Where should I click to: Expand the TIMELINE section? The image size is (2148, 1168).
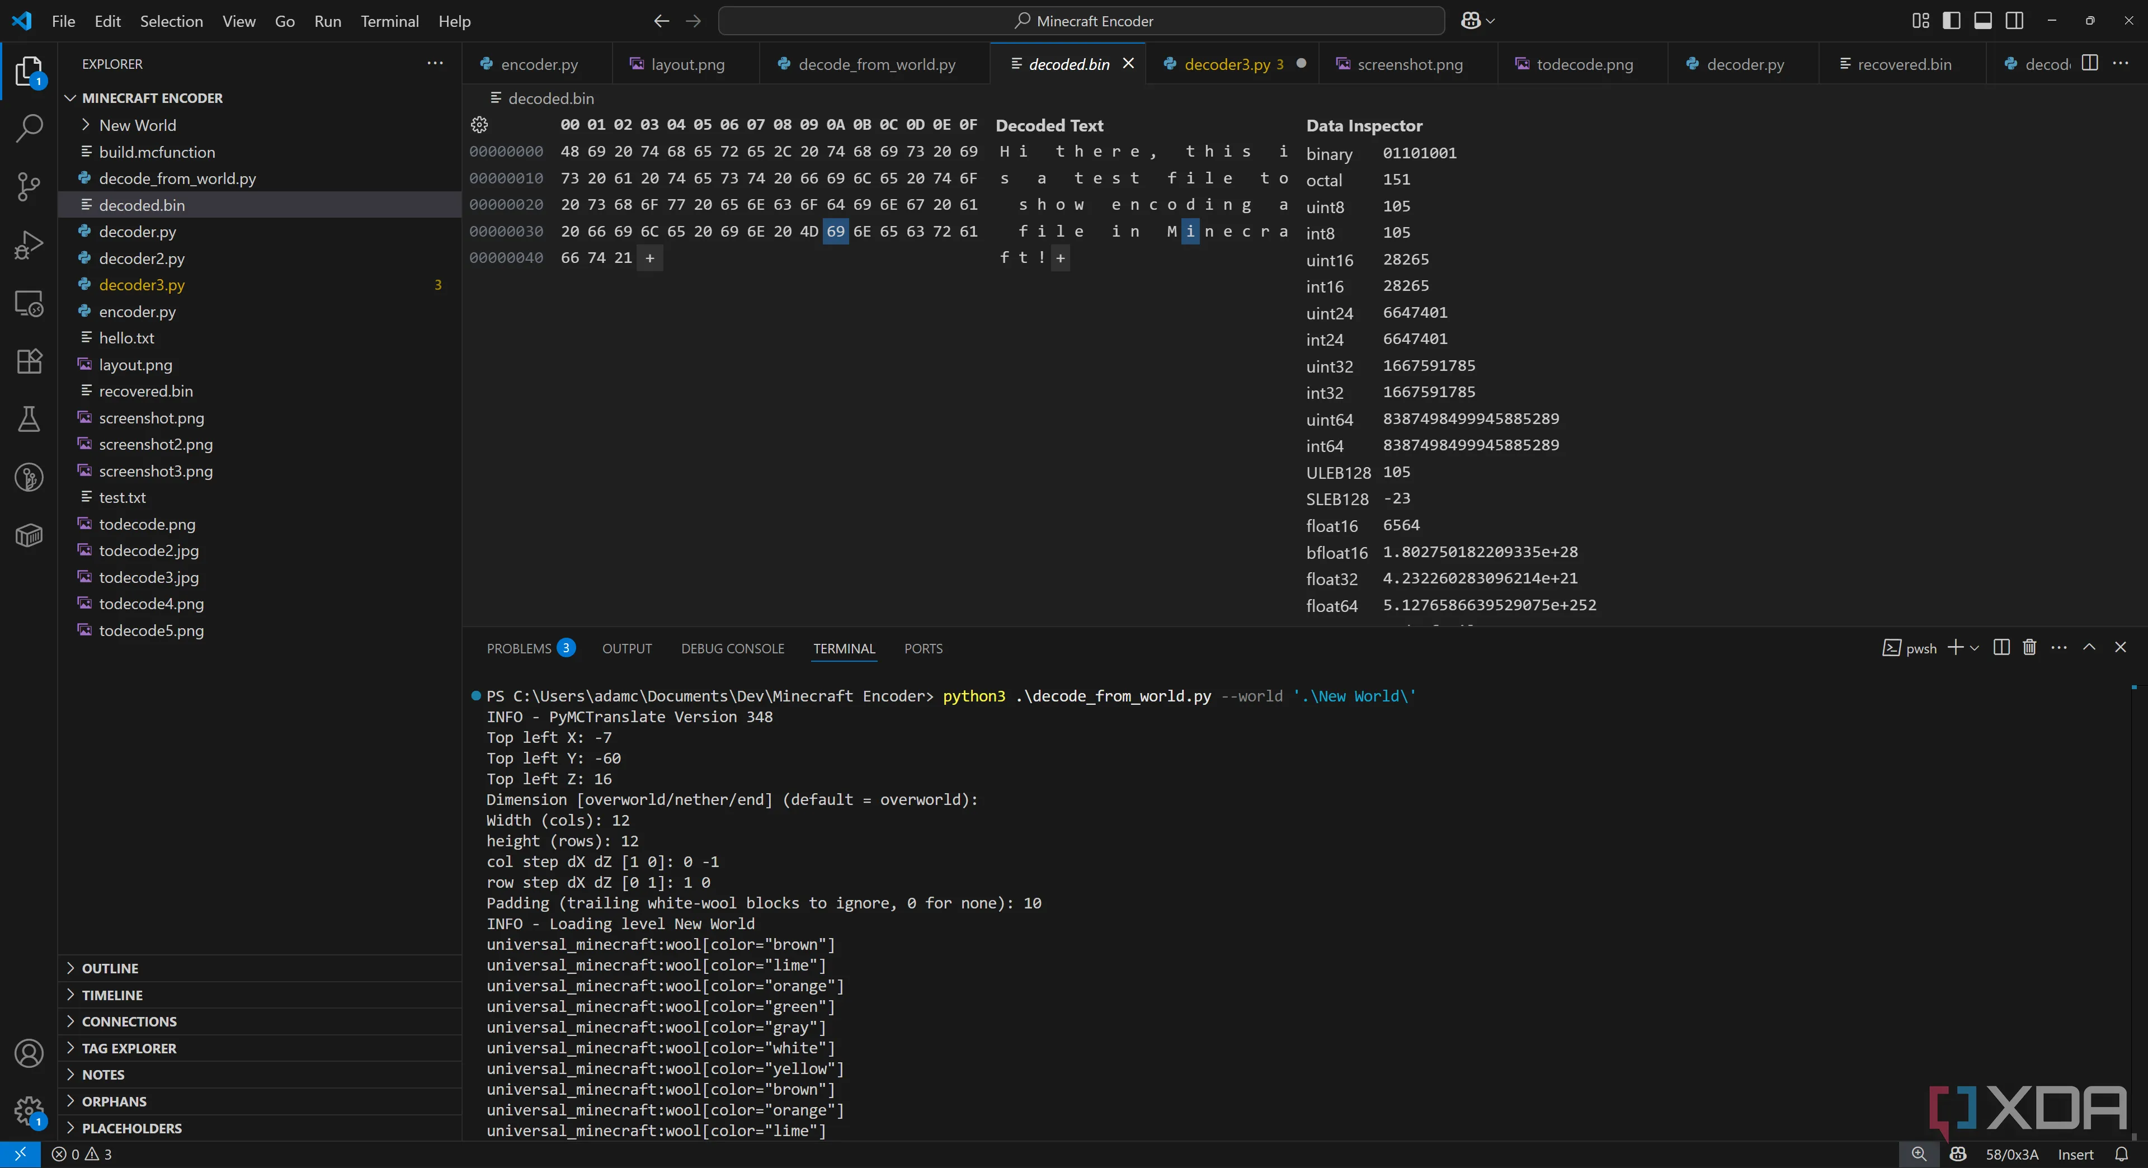click(x=260, y=995)
